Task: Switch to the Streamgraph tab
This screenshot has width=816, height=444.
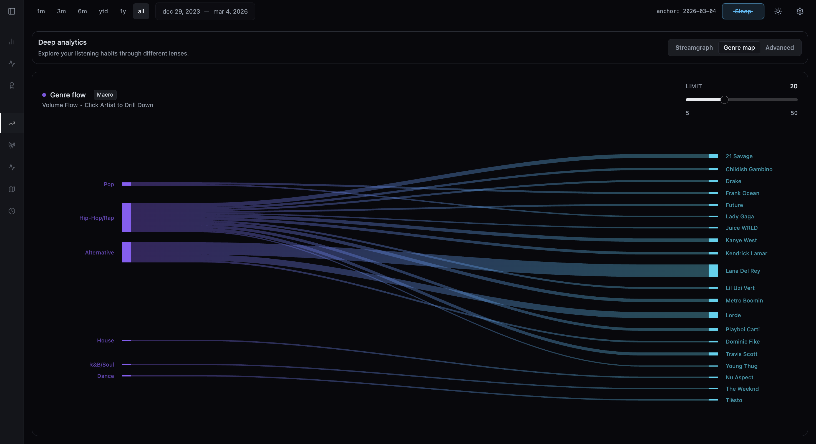Action: pyautogui.click(x=694, y=47)
